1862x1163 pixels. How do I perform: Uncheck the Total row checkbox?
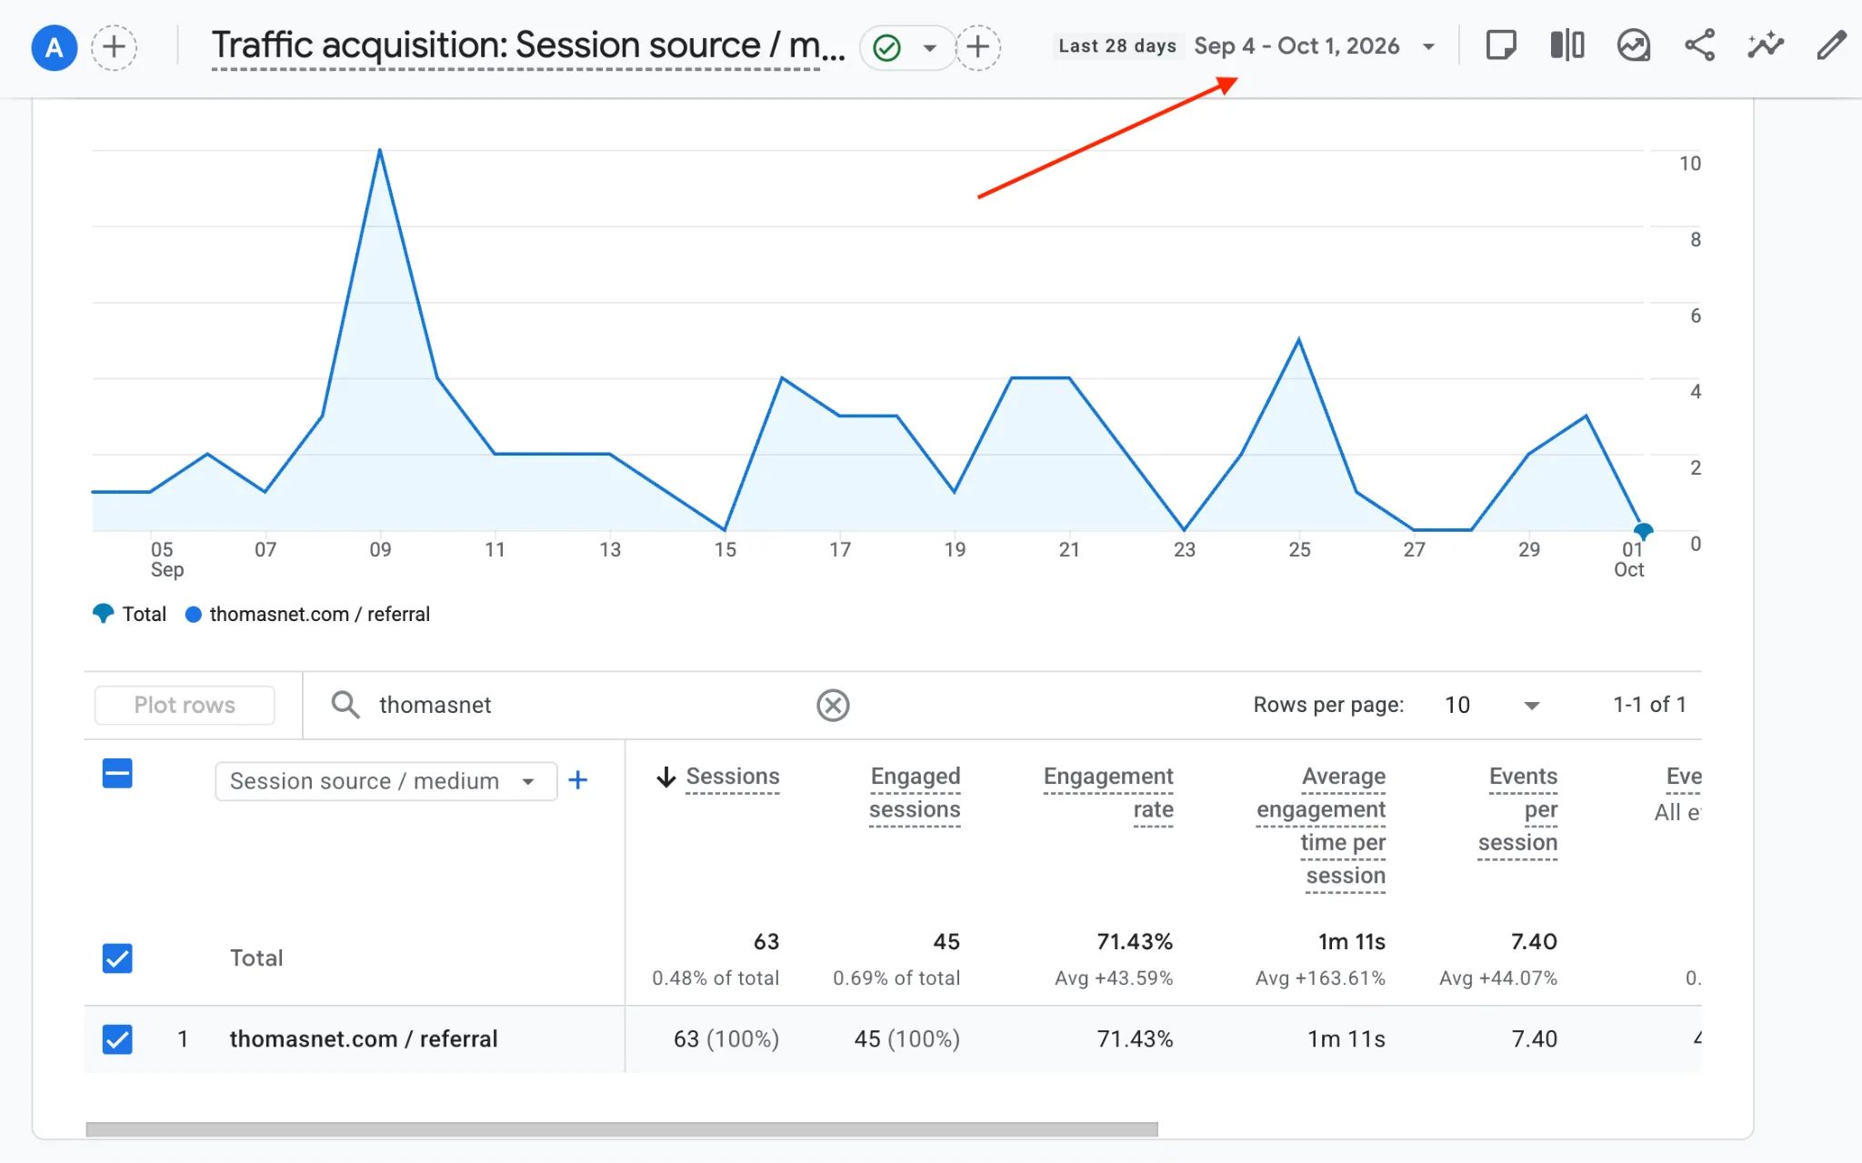[117, 957]
